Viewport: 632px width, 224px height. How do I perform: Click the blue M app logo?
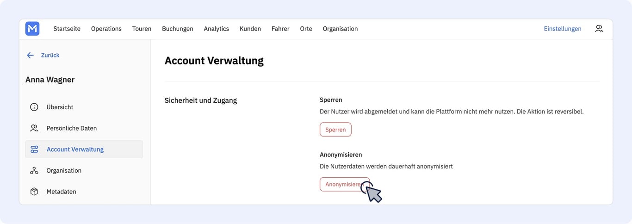[32, 29]
